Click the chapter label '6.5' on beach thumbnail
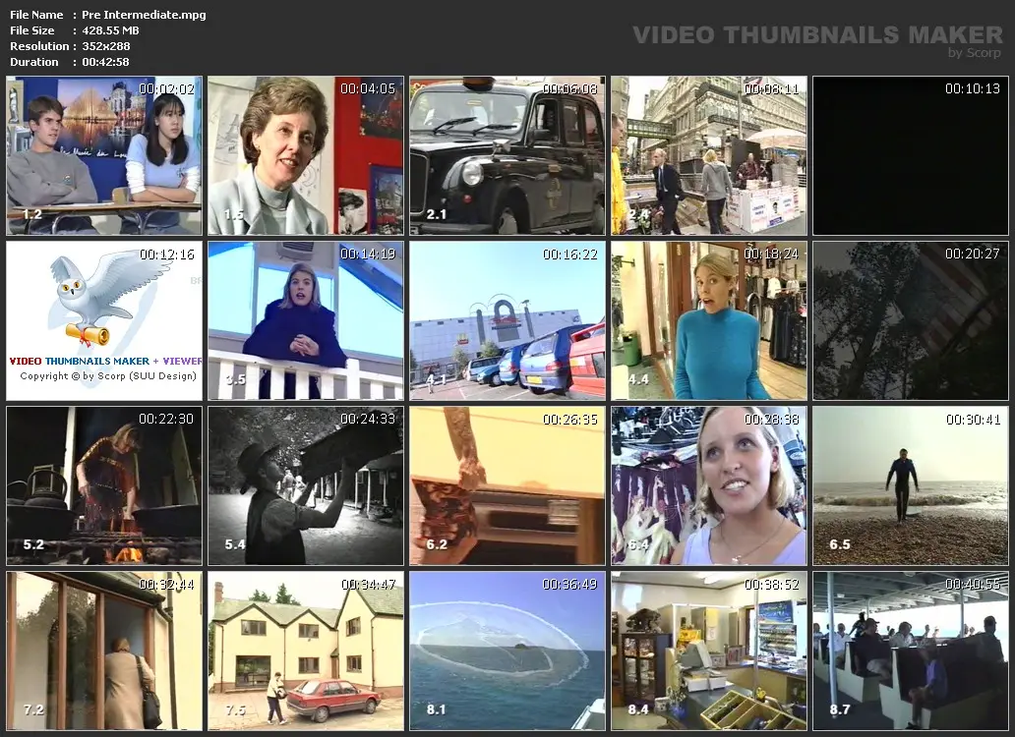Viewport: 1015px width, 737px height. point(840,544)
